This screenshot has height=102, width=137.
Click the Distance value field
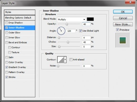click(x=86, y=38)
